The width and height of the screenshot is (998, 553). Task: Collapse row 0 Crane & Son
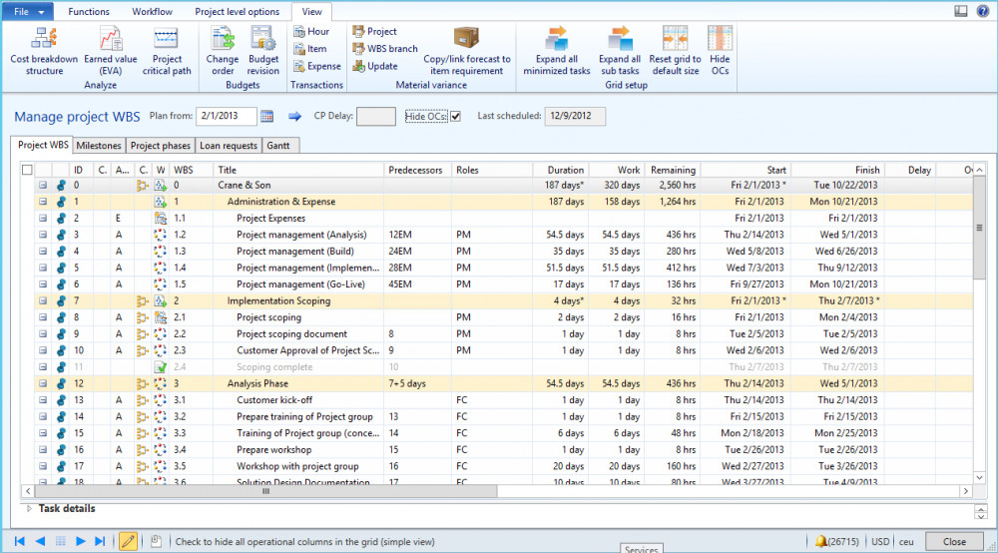(x=43, y=186)
